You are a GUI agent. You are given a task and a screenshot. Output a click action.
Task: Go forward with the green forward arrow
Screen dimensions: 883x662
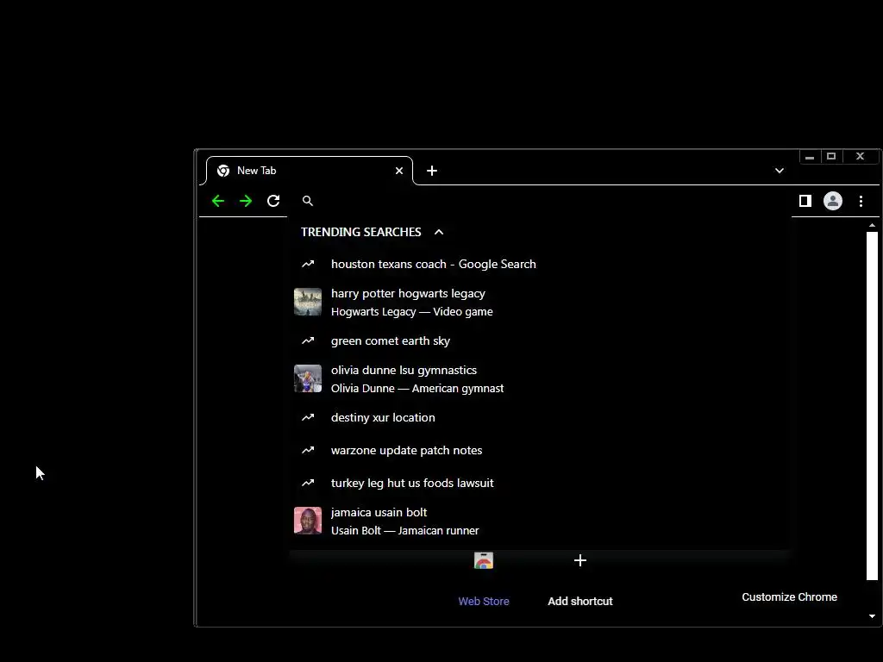click(x=246, y=201)
